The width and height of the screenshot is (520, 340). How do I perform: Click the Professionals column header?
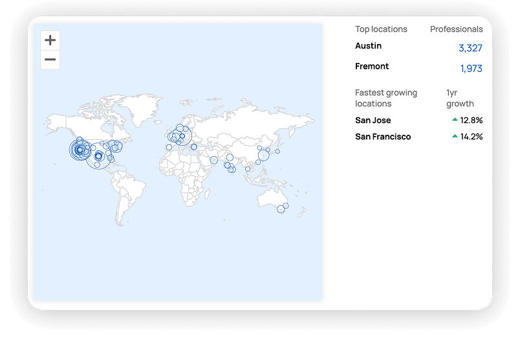[x=456, y=29]
